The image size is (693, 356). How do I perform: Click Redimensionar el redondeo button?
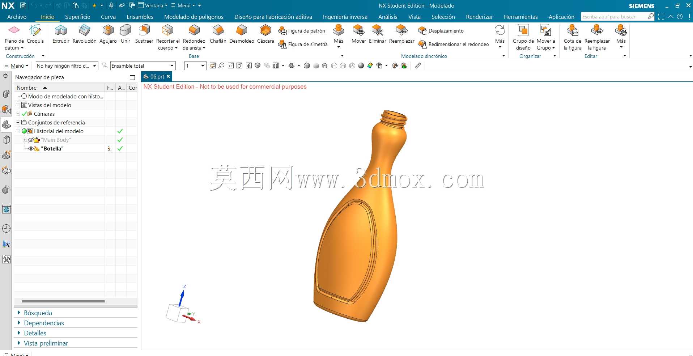coord(454,44)
